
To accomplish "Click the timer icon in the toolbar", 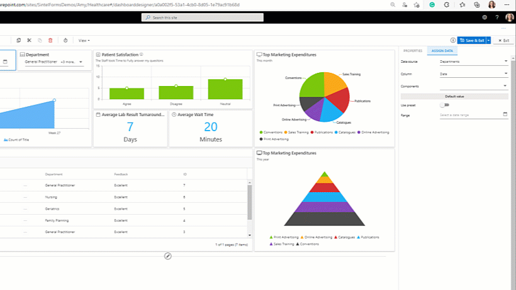I will point(66,40).
